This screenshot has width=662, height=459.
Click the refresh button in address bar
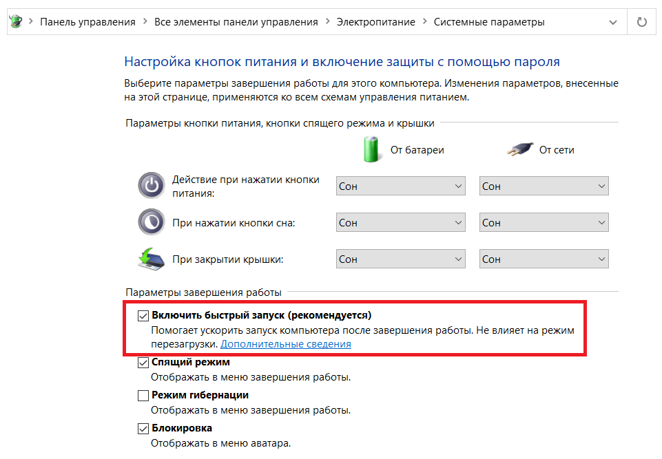tap(642, 22)
